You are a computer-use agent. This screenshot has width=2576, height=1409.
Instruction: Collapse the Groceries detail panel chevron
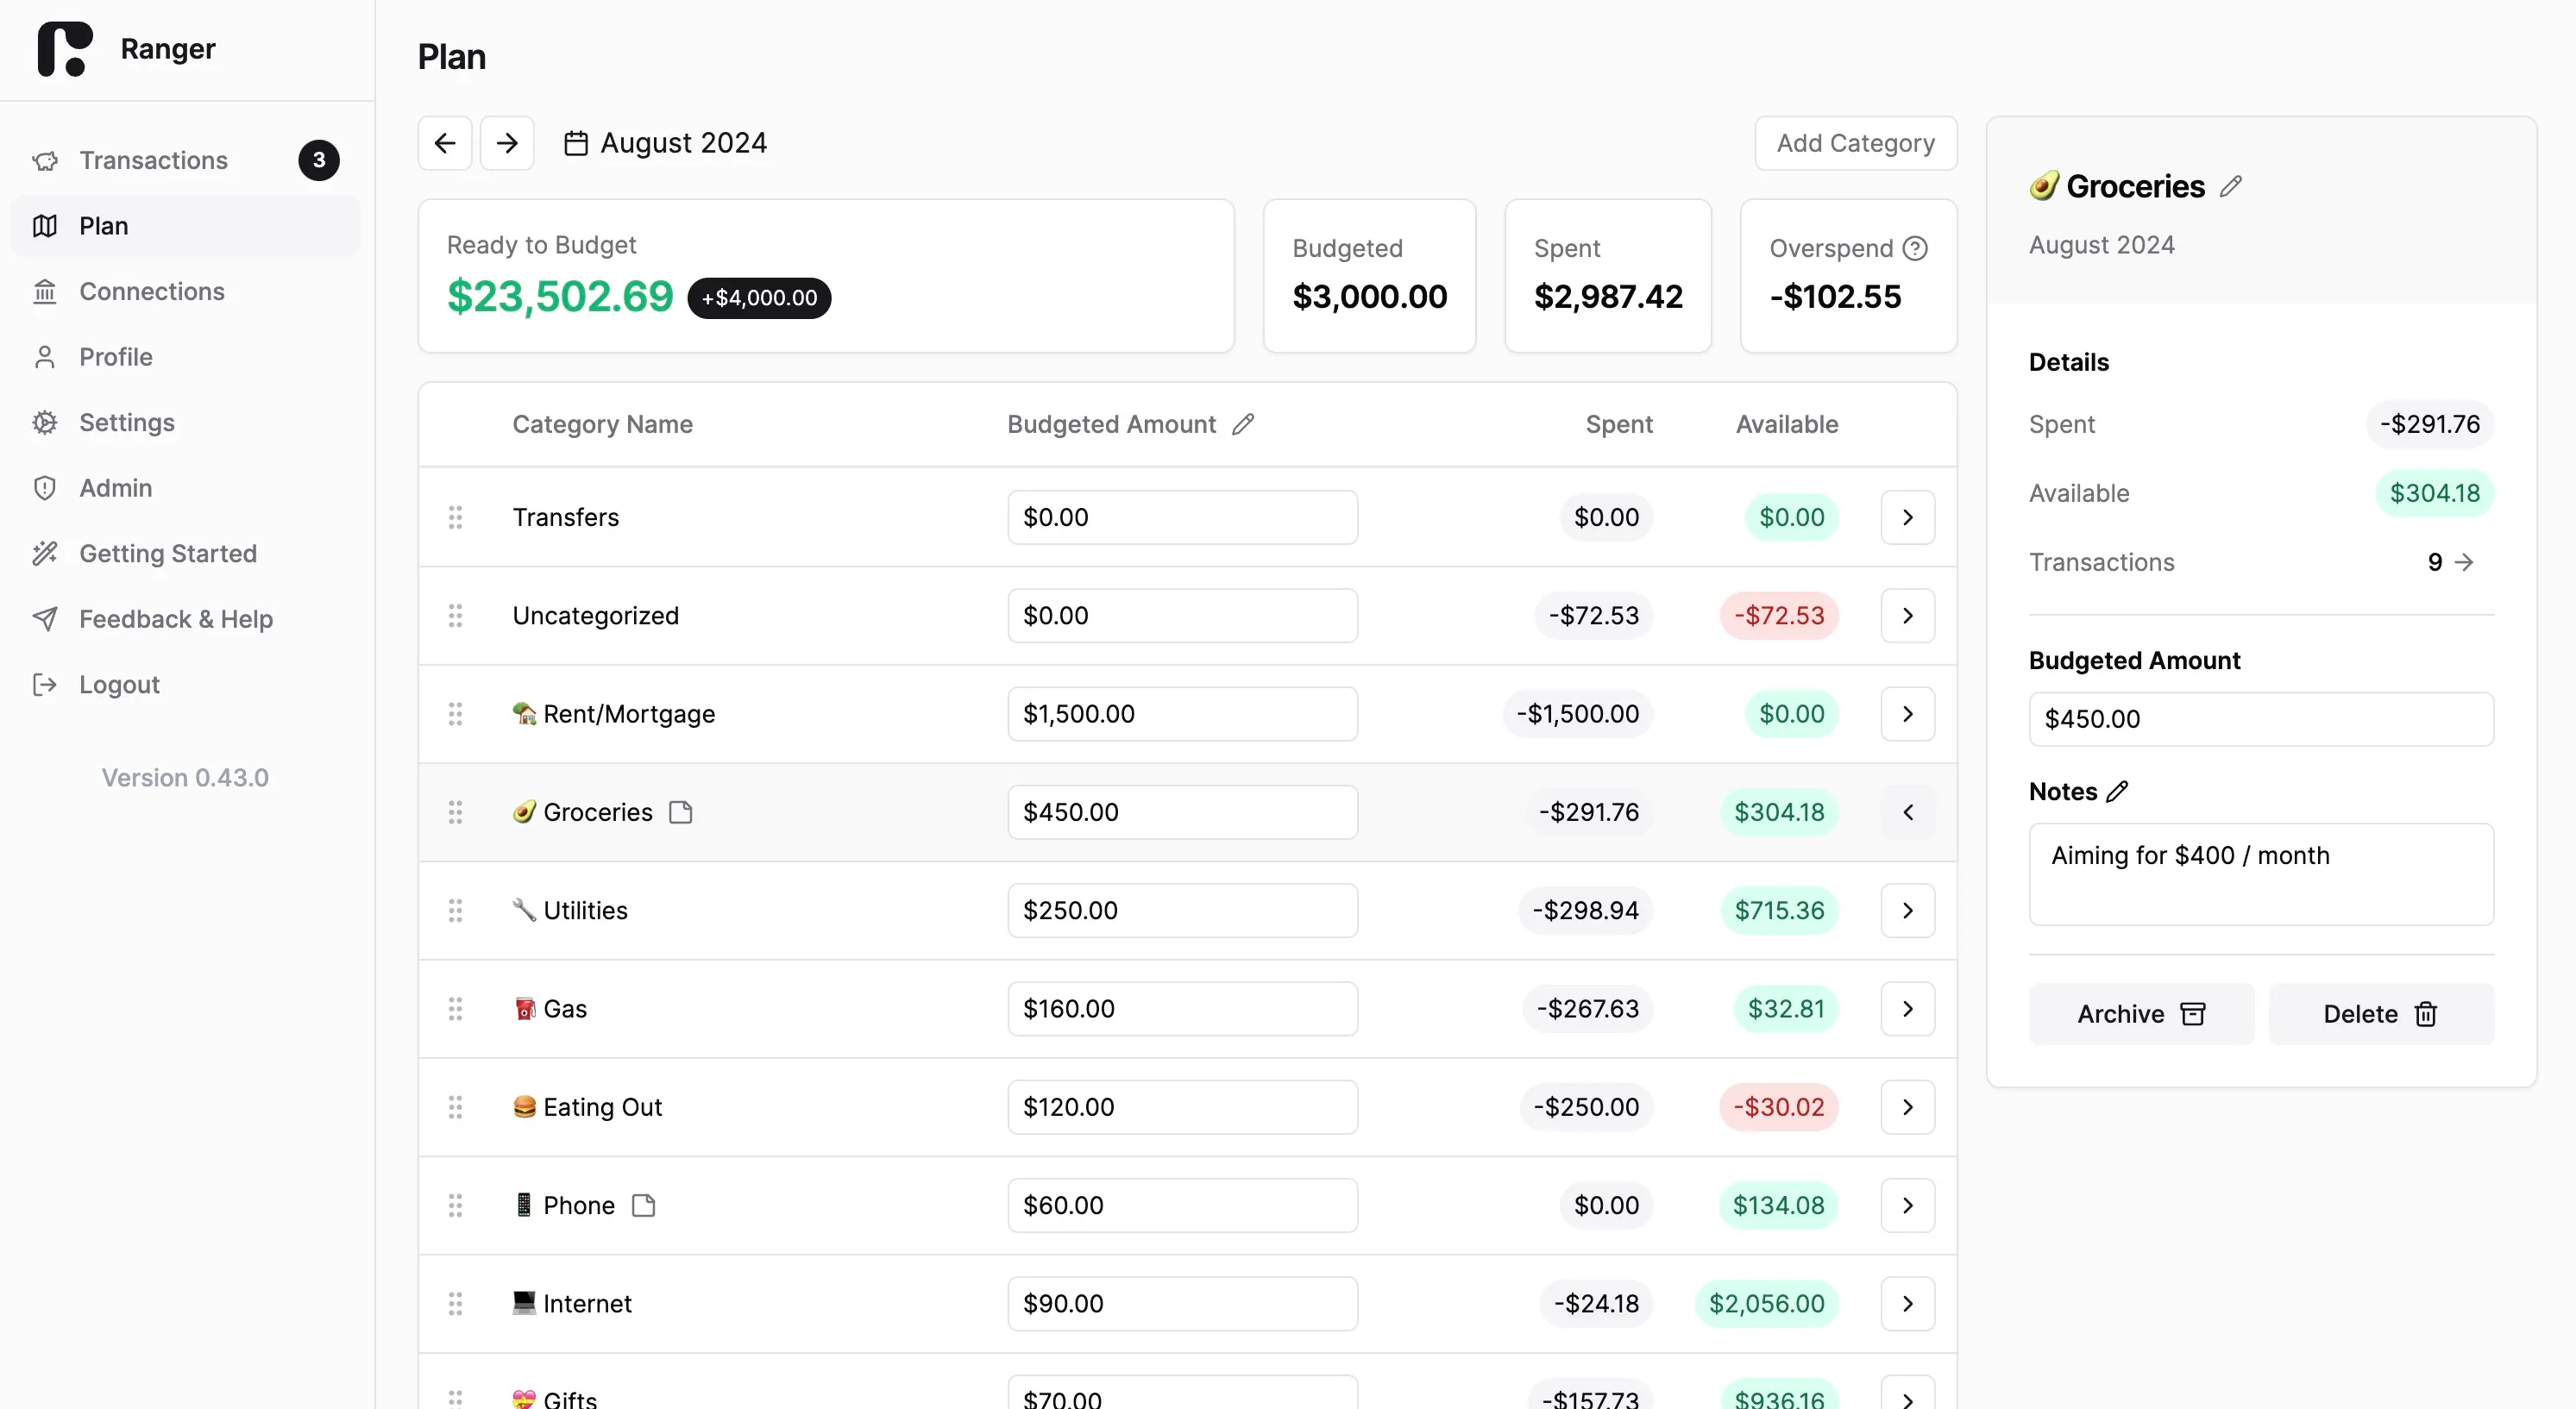point(1907,812)
